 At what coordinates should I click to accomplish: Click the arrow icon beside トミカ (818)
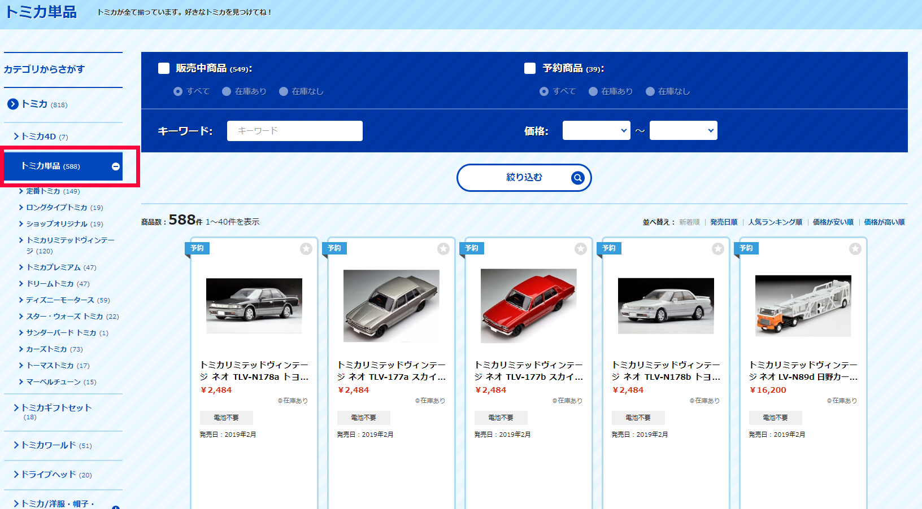(x=13, y=104)
